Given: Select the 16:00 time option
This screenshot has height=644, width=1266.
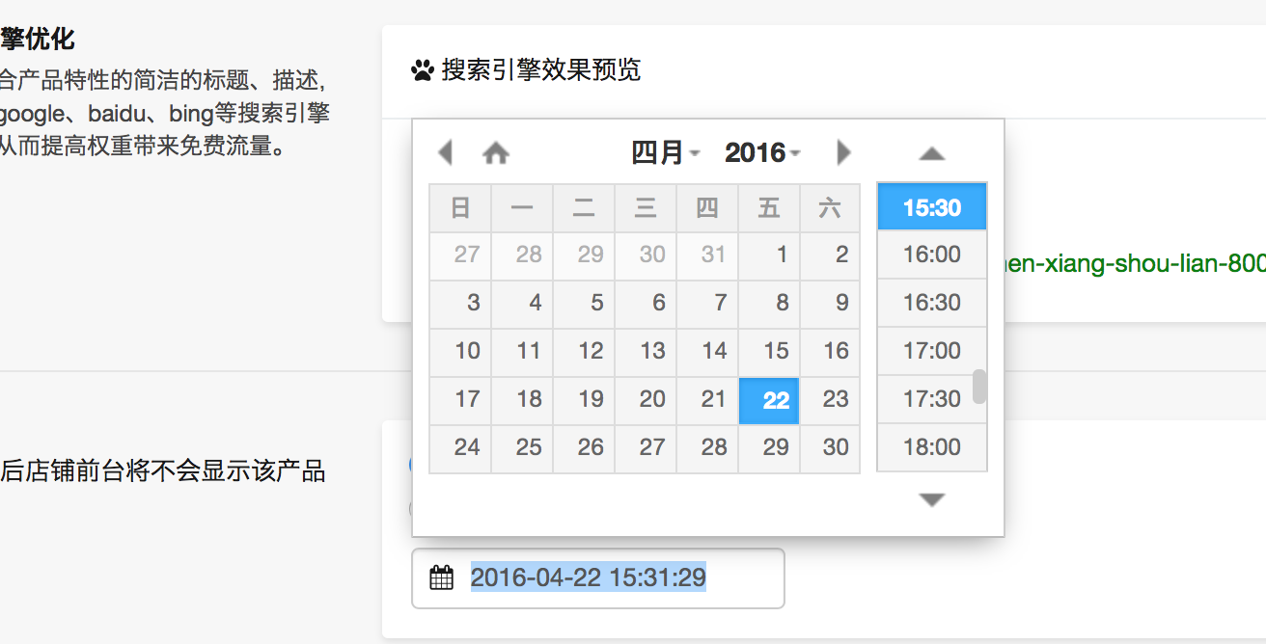Looking at the screenshot, I should pyautogui.click(x=931, y=255).
